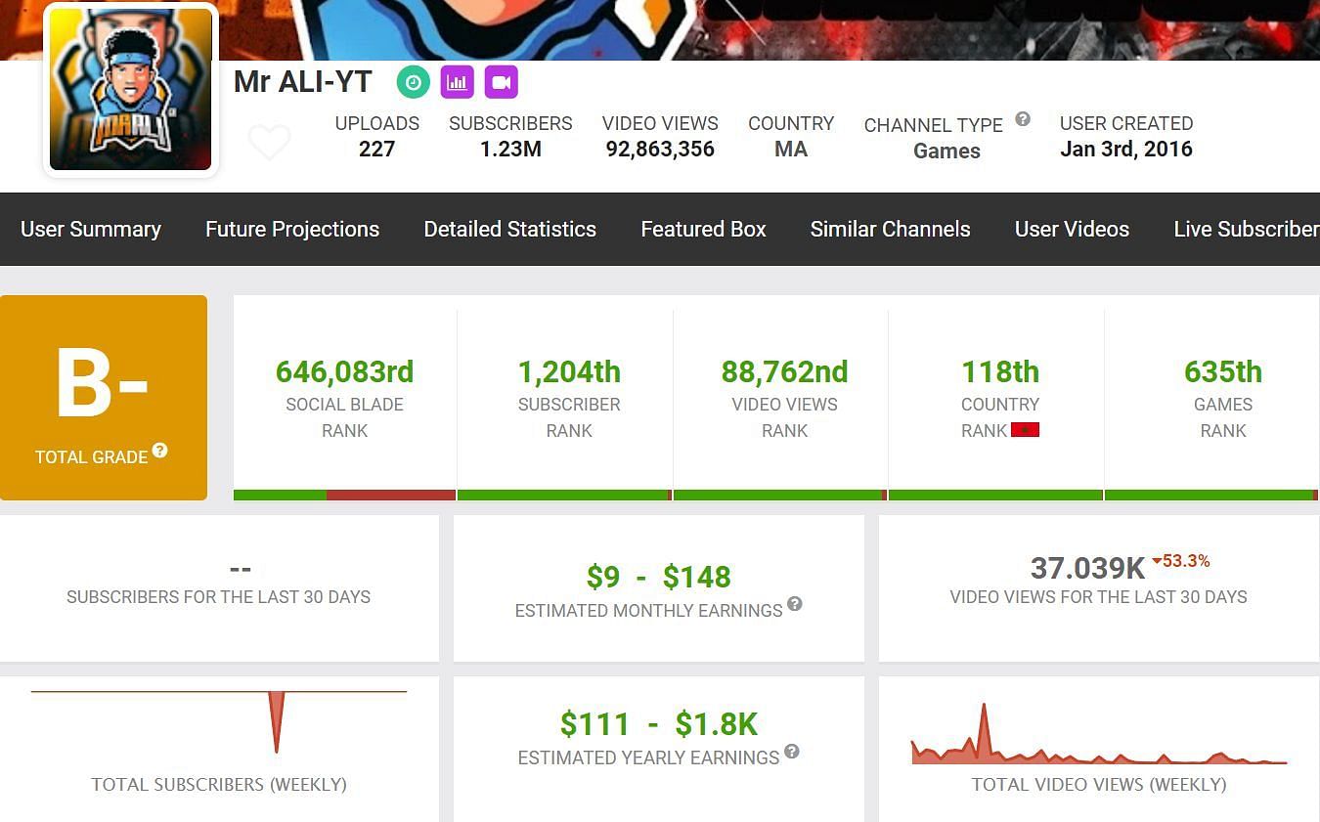Click the Video Views For The Last 30 Days label

click(x=1098, y=597)
